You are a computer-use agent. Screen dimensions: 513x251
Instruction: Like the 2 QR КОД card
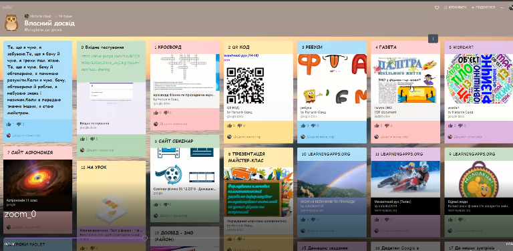pyautogui.click(x=230, y=125)
